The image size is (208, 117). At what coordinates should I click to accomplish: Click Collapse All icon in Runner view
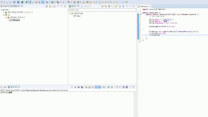click(120, 6)
